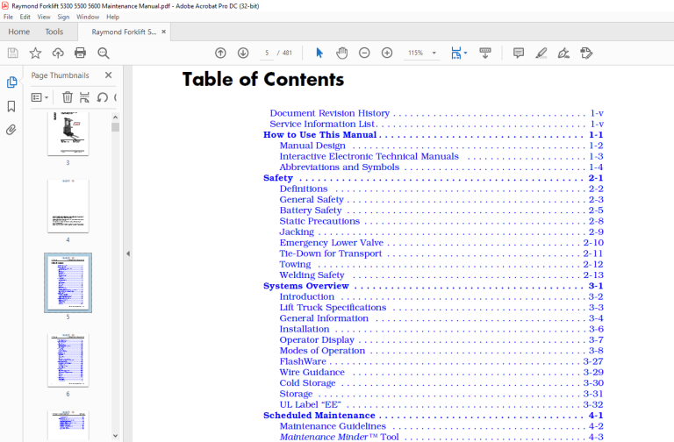
Task: Open the Find text magnifier tool
Action: [104, 53]
